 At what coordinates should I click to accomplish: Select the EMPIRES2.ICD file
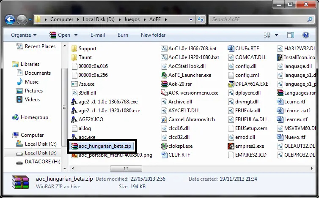click(x=247, y=155)
